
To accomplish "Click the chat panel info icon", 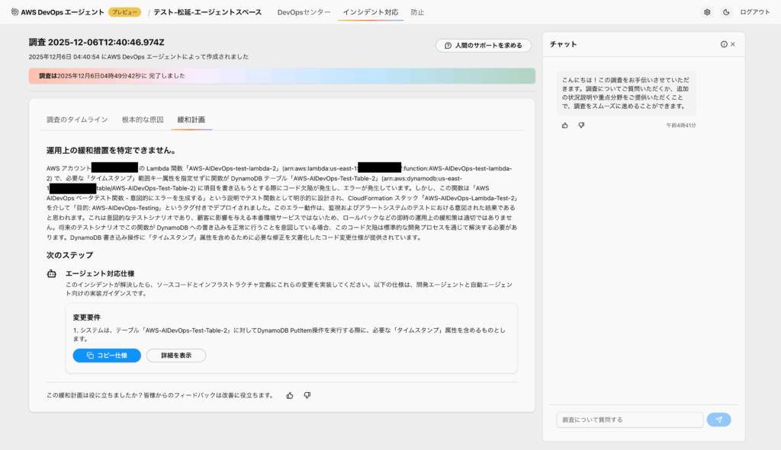I will click(724, 44).
